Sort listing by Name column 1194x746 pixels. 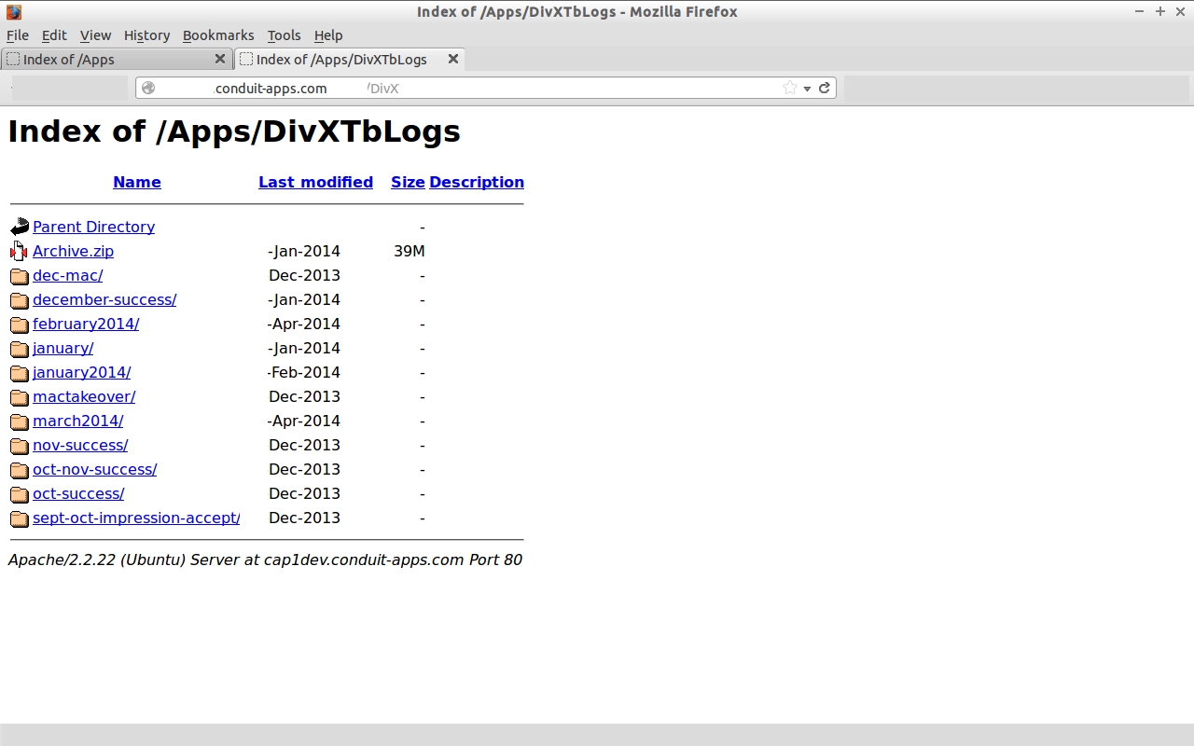(x=137, y=182)
